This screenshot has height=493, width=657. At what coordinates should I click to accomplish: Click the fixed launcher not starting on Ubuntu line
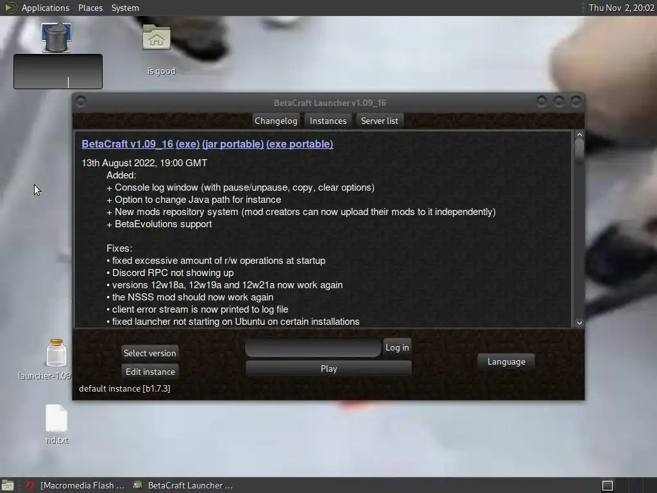click(x=233, y=322)
